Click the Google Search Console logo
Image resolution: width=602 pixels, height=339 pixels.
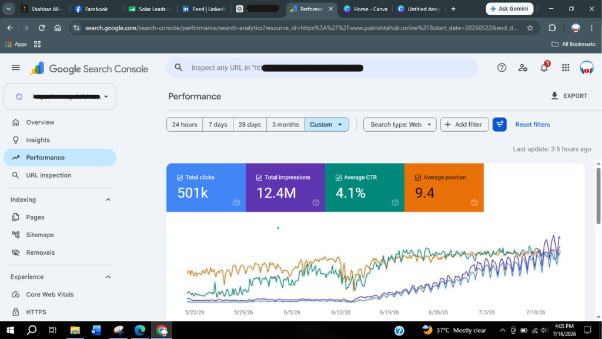click(89, 69)
